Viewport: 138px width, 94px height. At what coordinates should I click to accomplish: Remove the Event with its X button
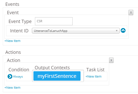tap(131, 13)
